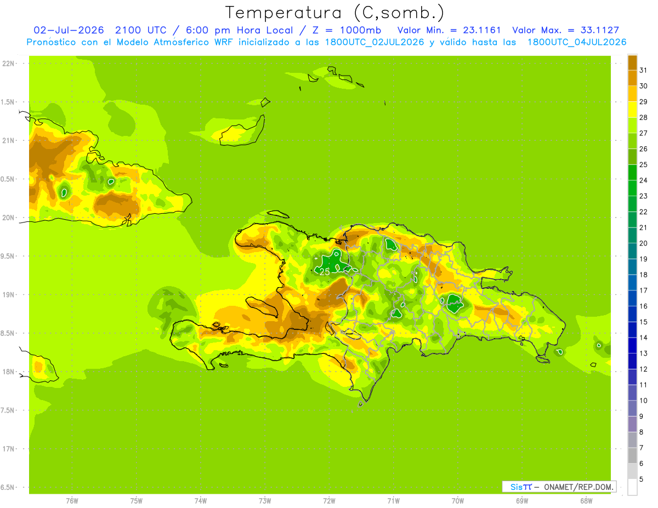Click the purple legend swatch between 9 and 10
Viewport: 658px width, 508px height.
point(632,408)
